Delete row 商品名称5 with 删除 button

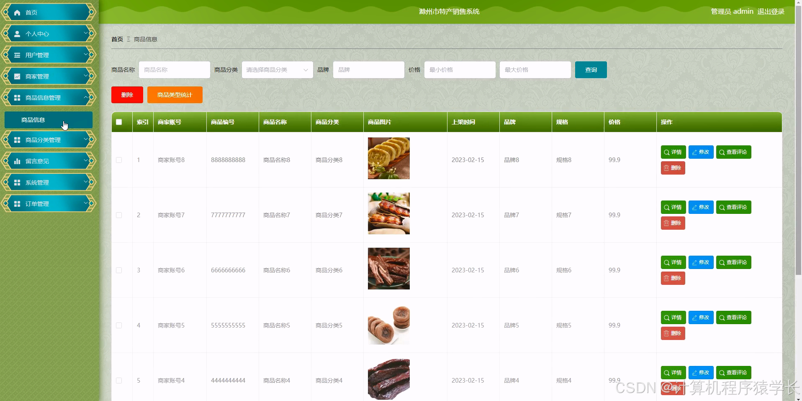coord(673,333)
